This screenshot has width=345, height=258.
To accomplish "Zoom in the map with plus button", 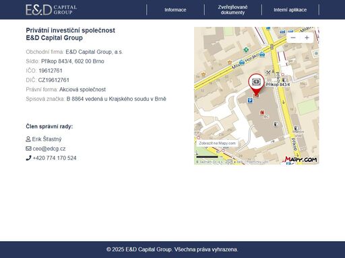I will click(x=307, y=38).
